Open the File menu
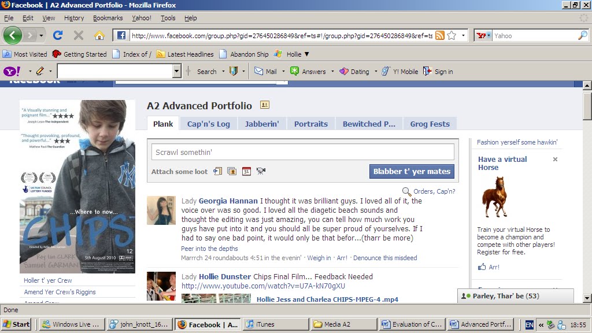592x333 pixels. pyautogui.click(x=9, y=18)
